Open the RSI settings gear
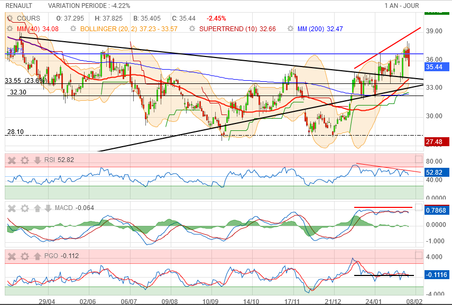 [x=25, y=160]
